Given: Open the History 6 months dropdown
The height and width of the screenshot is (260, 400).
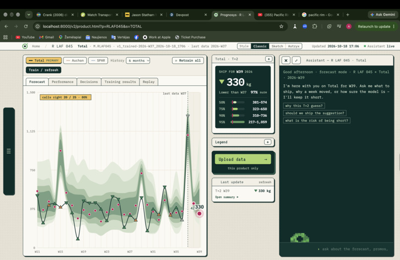Looking at the screenshot, I should click(138, 61).
